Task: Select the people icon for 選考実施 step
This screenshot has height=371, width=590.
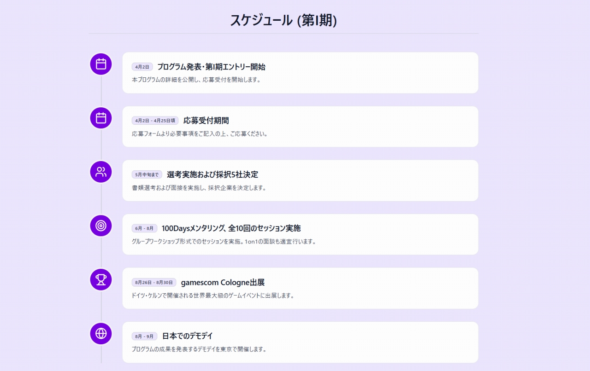Action: pos(101,172)
